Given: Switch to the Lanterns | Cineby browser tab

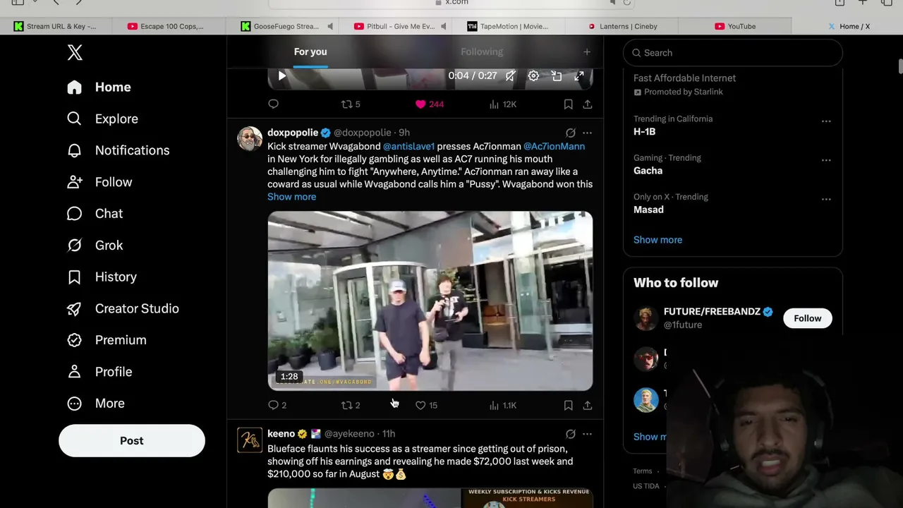Looking at the screenshot, I should pos(623,27).
